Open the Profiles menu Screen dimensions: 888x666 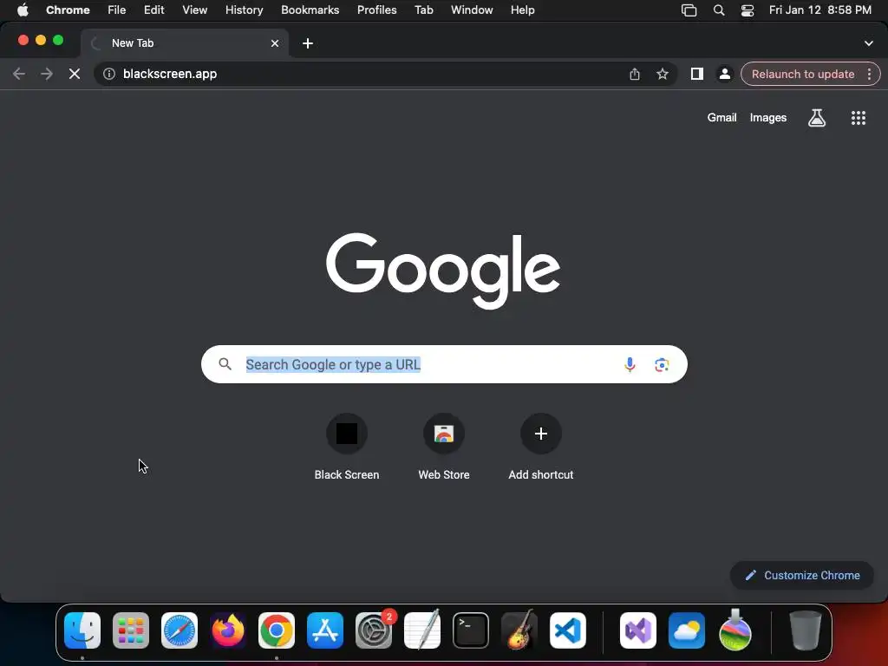coord(376,10)
